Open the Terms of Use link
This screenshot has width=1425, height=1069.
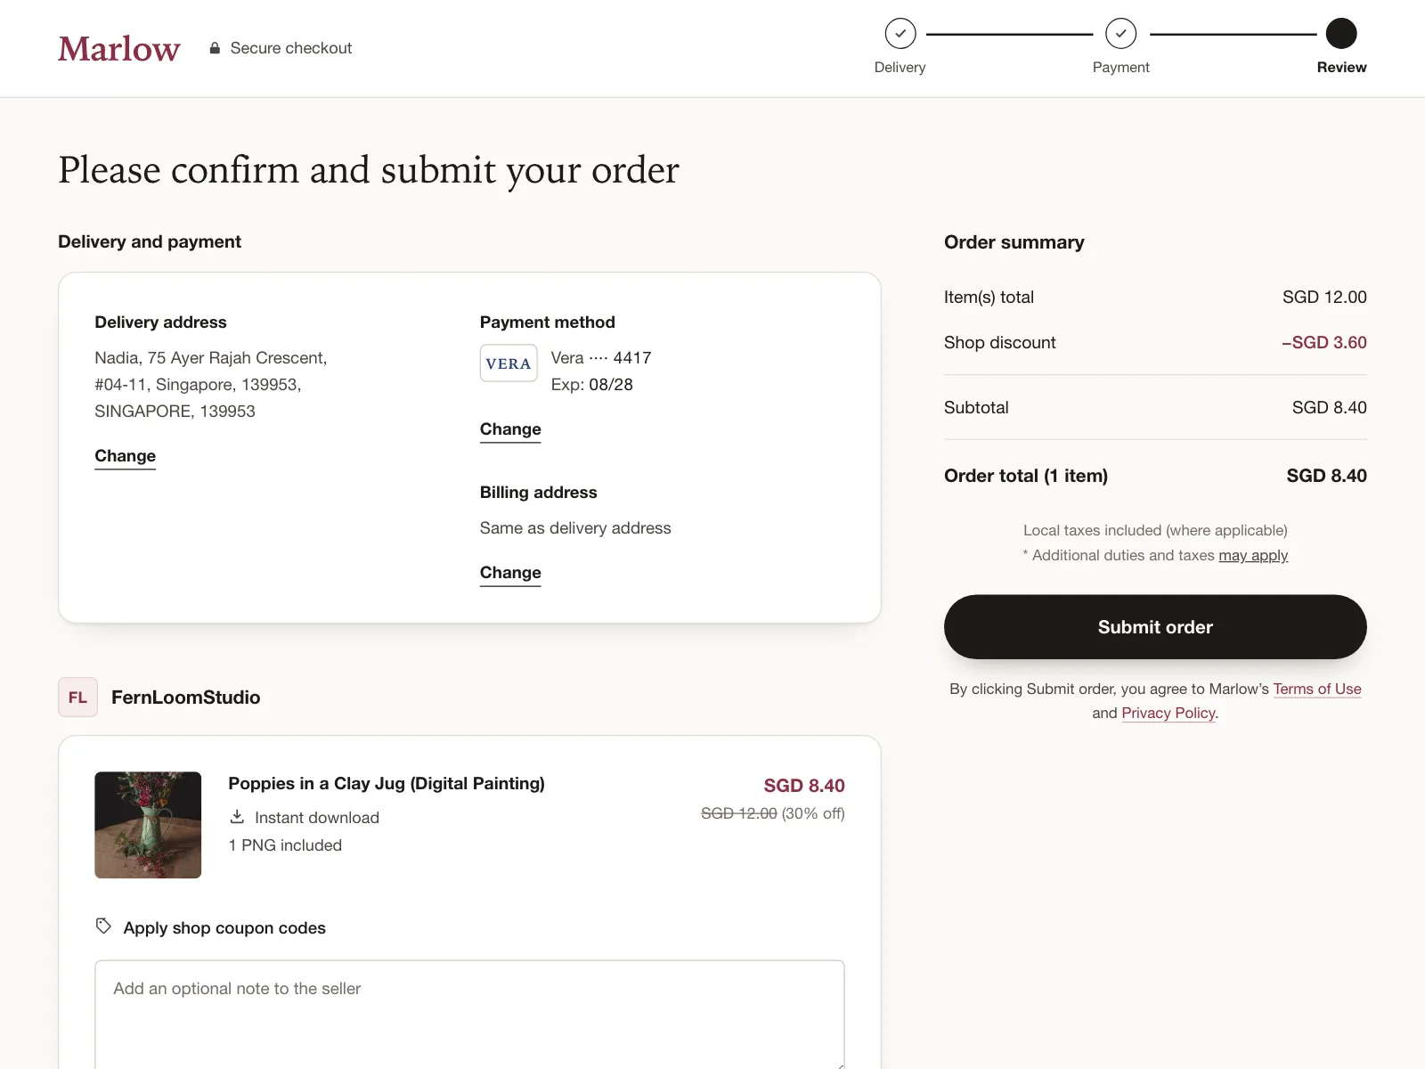[1317, 689]
